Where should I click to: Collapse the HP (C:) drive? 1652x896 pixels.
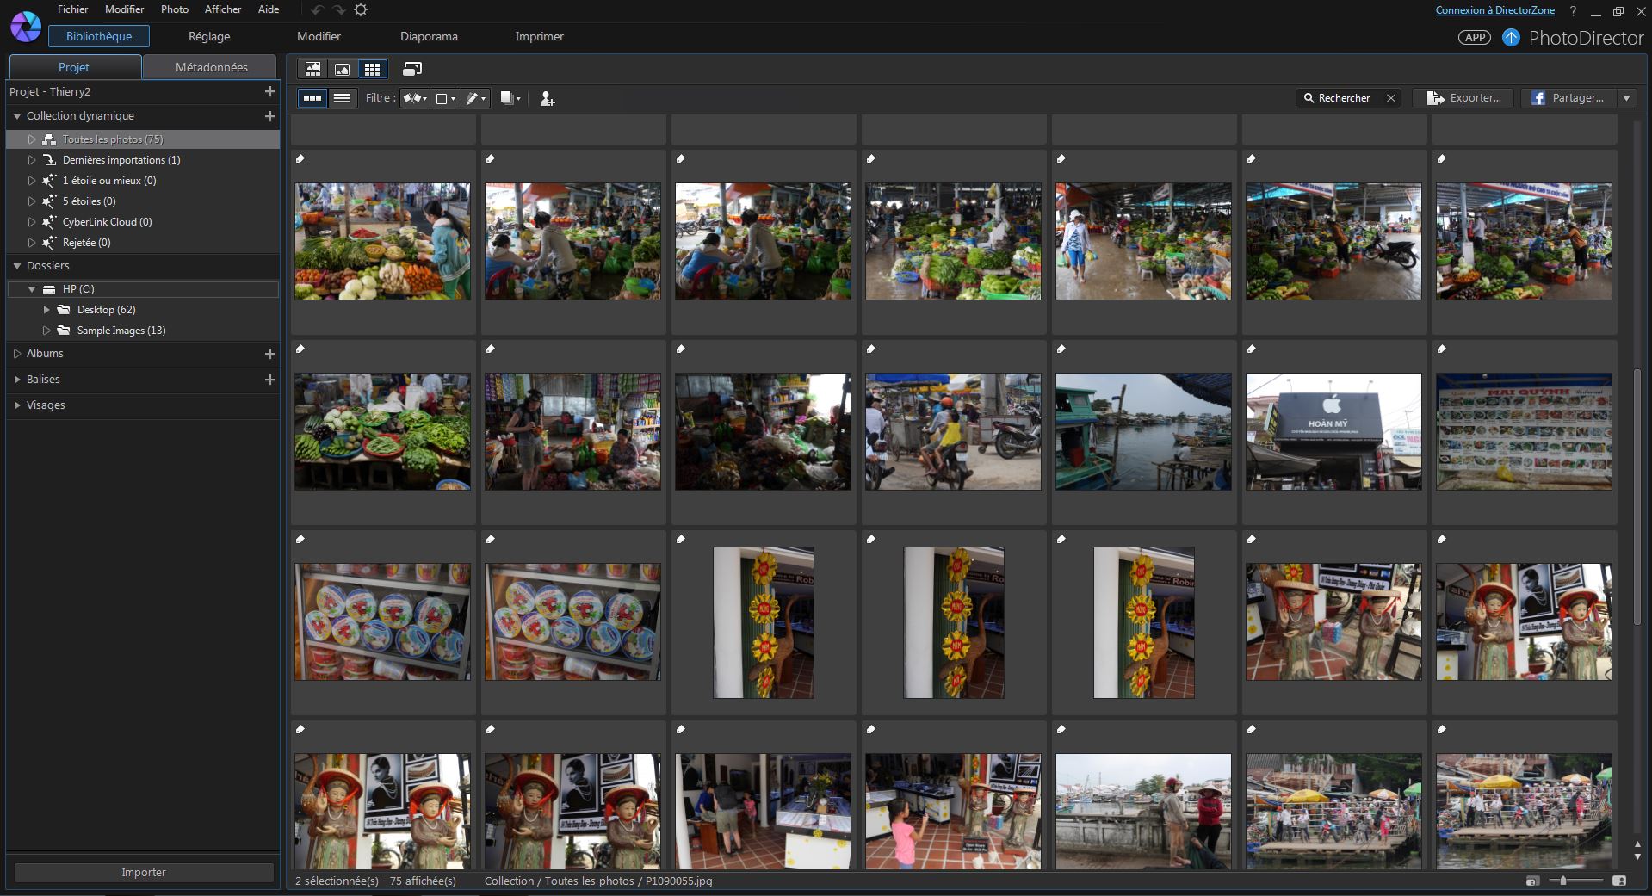(x=32, y=289)
